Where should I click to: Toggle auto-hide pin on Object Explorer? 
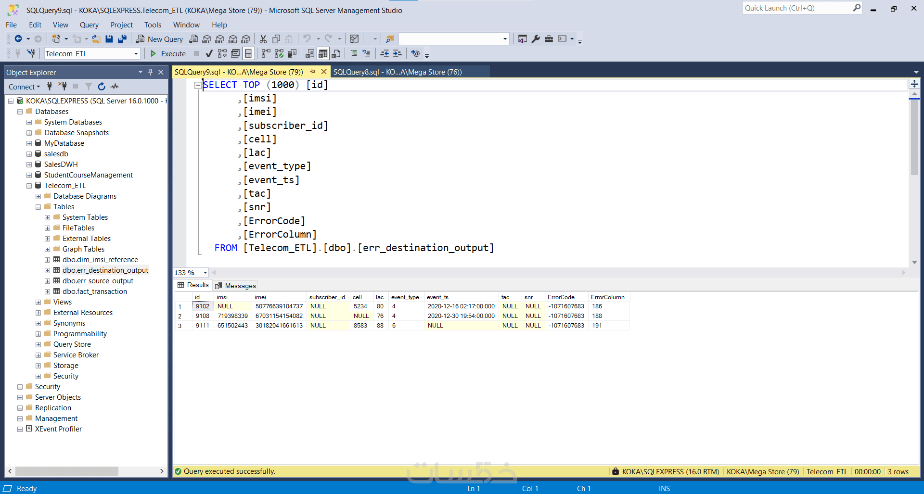[151, 72]
